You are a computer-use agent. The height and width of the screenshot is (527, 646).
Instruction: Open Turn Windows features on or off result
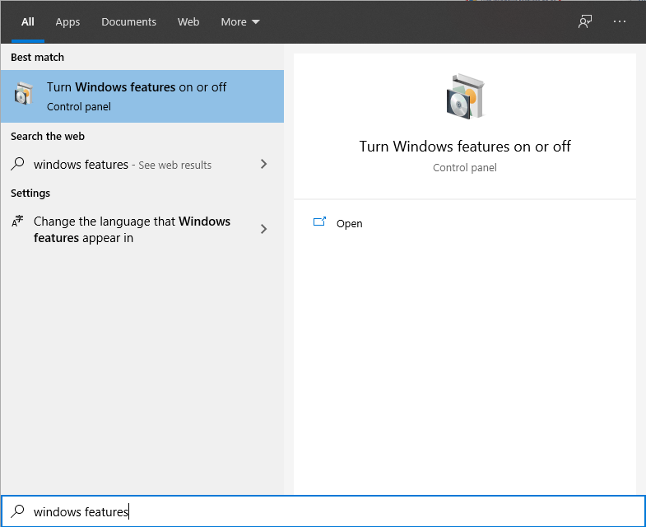[x=142, y=96]
